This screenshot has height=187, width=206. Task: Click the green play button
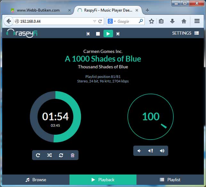coord(108,34)
